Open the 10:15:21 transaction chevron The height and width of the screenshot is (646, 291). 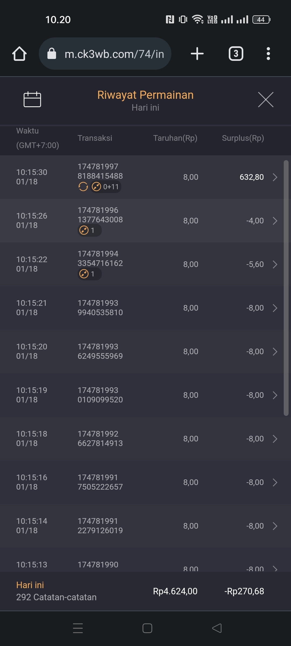tap(275, 308)
